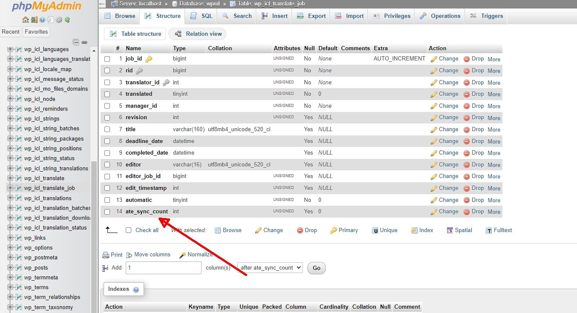Tick the checkbox for rid row
Screen dimensions: 577x313
tap(107, 71)
